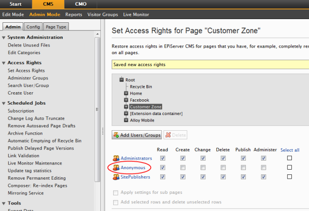Expand the Home page tree node
The height and width of the screenshot is (211, 309).
click(x=126, y=94)
